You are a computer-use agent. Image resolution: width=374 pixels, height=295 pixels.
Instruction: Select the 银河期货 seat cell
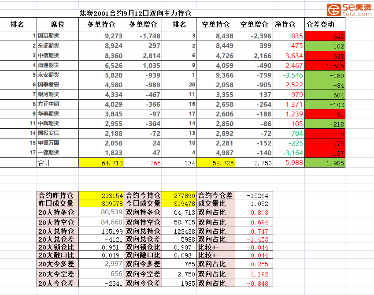tap(57, 94)
